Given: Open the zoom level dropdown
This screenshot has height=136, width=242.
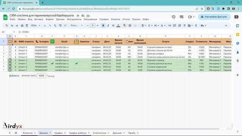Looking at the screenshot, I should (36, 26).
